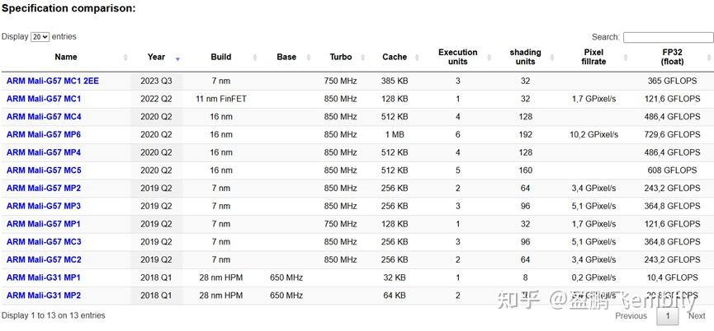Select page 1 in pagination
The height and width of the screenshot is (331, 714).
click(667, 315)
